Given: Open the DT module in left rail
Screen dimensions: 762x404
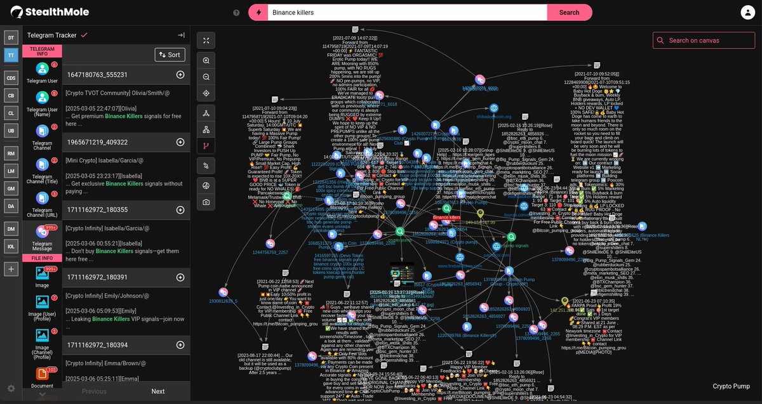Looking at the screenshot, I should 11,38.
